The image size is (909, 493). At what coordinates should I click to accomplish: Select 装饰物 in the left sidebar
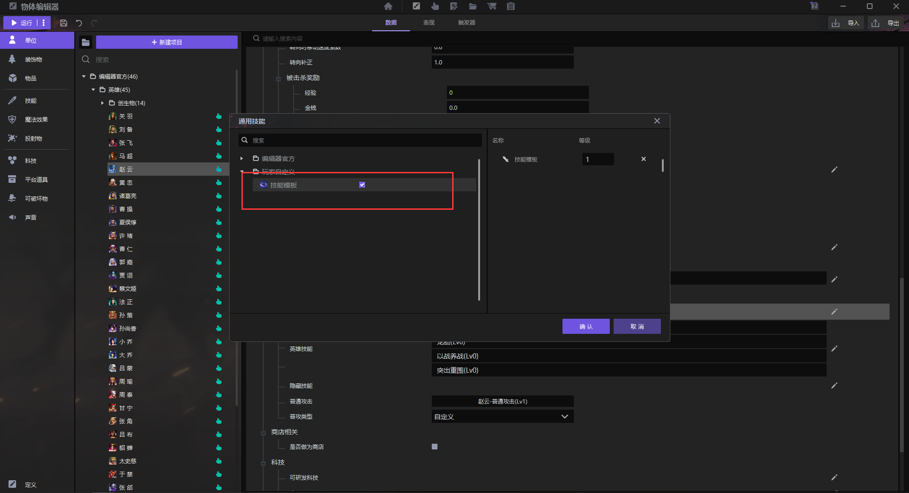[37, 59]
